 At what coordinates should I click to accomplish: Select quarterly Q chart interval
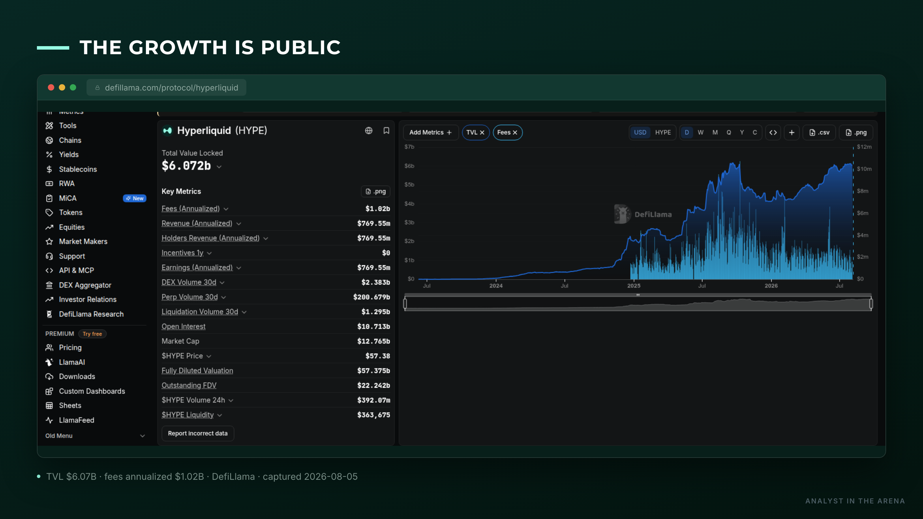[729, 133]
